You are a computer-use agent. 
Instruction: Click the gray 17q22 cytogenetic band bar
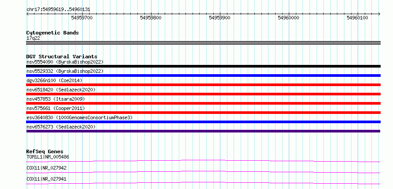(x=203, y=43)
